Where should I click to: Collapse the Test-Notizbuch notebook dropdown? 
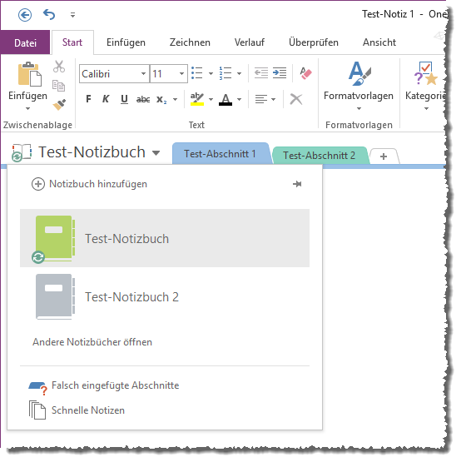[156, 153]
